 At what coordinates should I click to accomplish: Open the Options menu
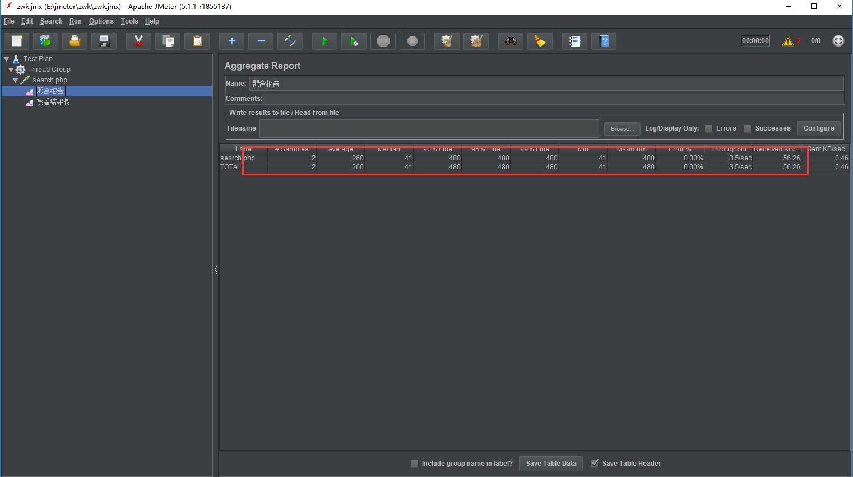101,21
